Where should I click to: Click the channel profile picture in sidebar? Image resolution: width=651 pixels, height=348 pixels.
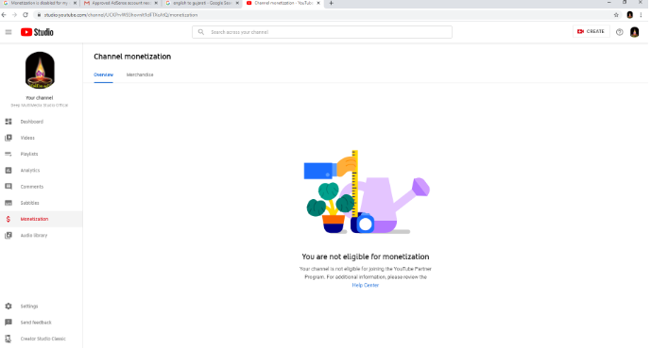point(40,70)
